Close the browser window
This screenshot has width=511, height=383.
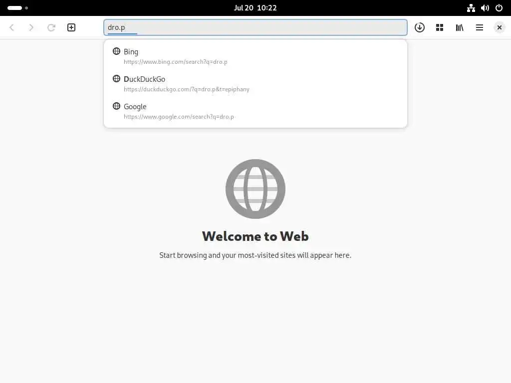click(x=499, y=27)
